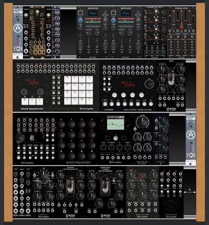Click the Arturia logo on the right-side RackBrute module
This screenshot has height=225, width=209.
[x=191, y=135]
